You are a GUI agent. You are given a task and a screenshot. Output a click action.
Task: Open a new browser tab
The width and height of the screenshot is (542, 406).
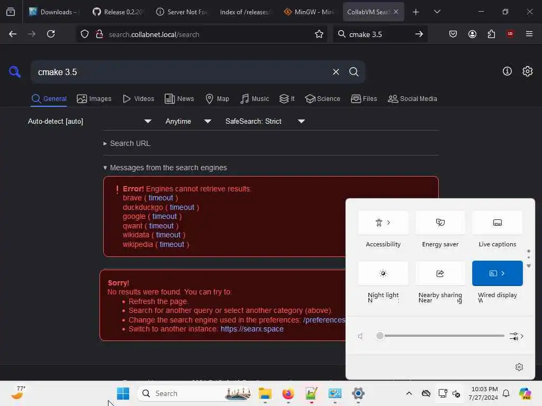pos(416,12)
